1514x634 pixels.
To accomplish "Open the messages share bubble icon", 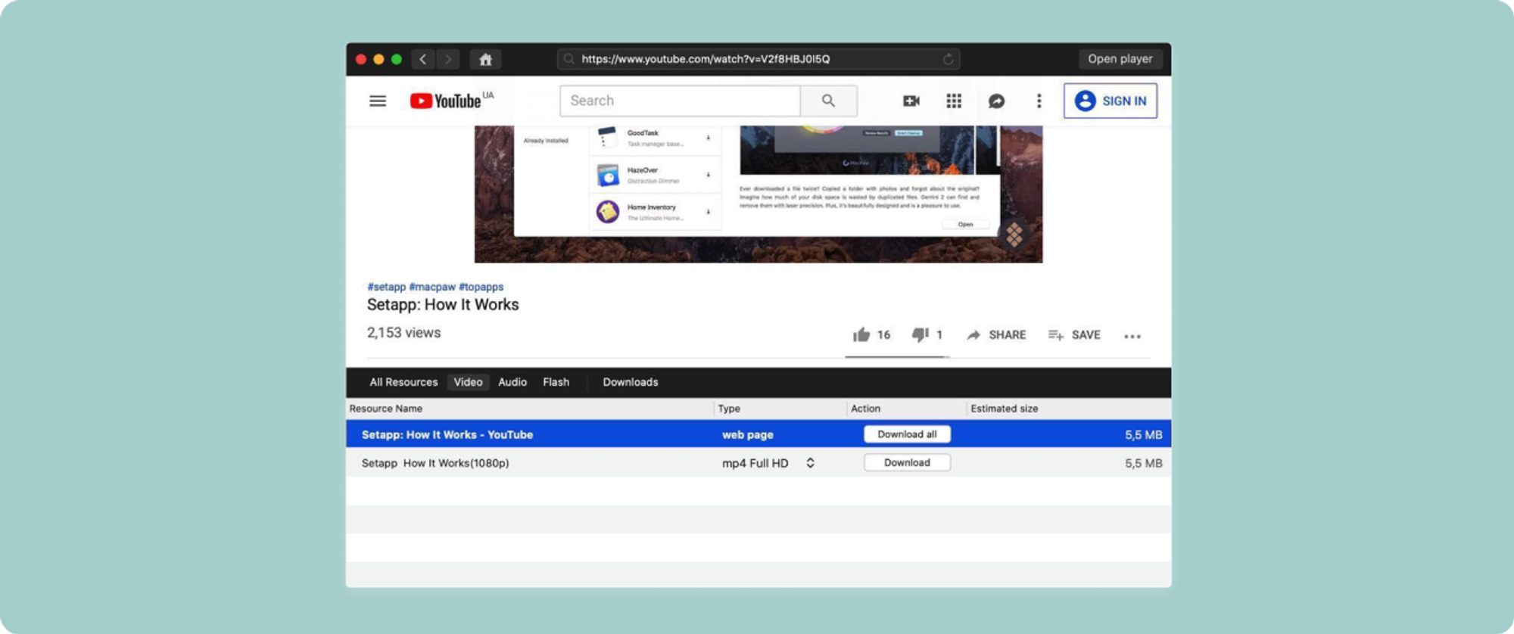I will tap(996, 101).
